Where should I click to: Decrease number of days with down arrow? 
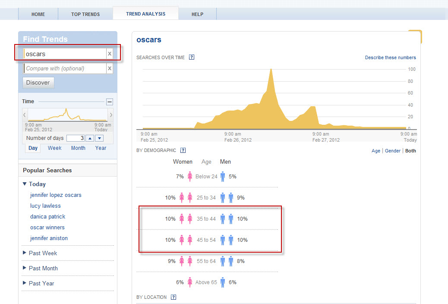tap(99, 138)
